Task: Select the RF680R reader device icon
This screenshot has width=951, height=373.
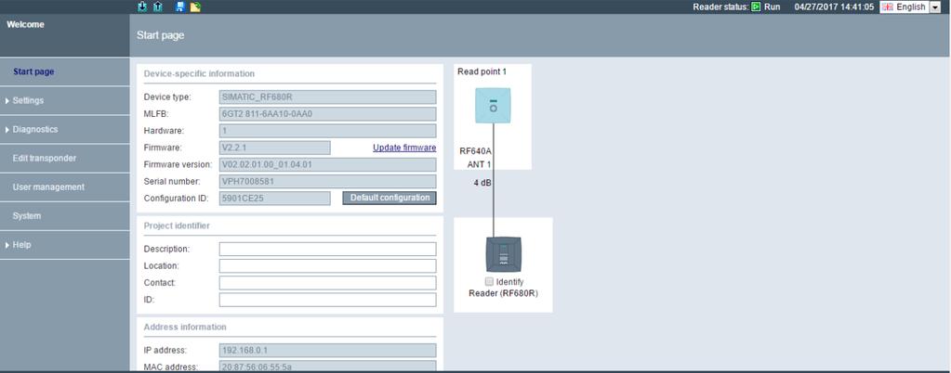Action: pyautogui.click(x=504, y=254)
